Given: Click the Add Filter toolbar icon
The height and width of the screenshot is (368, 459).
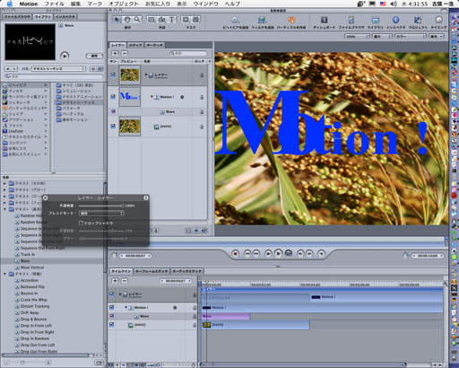Looking at the screenshot, I should point(262,20).
